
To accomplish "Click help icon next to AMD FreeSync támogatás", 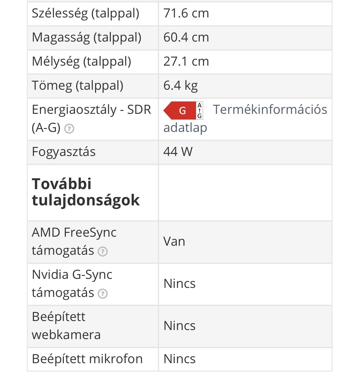I will 103,251.
